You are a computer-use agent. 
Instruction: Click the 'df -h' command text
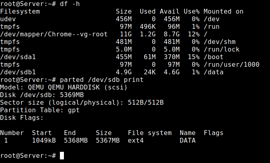[70, 4]
